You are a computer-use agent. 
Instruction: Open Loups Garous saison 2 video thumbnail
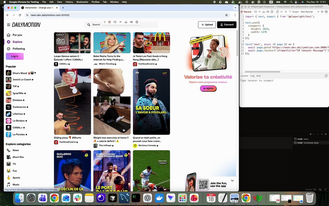tap(72, 43)
